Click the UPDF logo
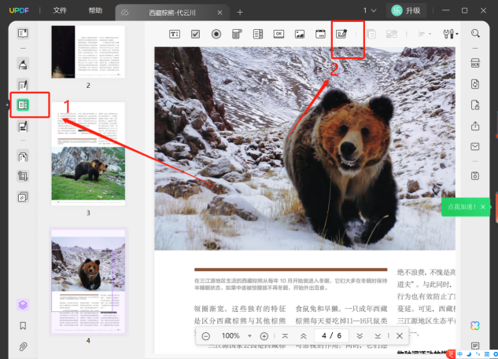 point(19,10)
